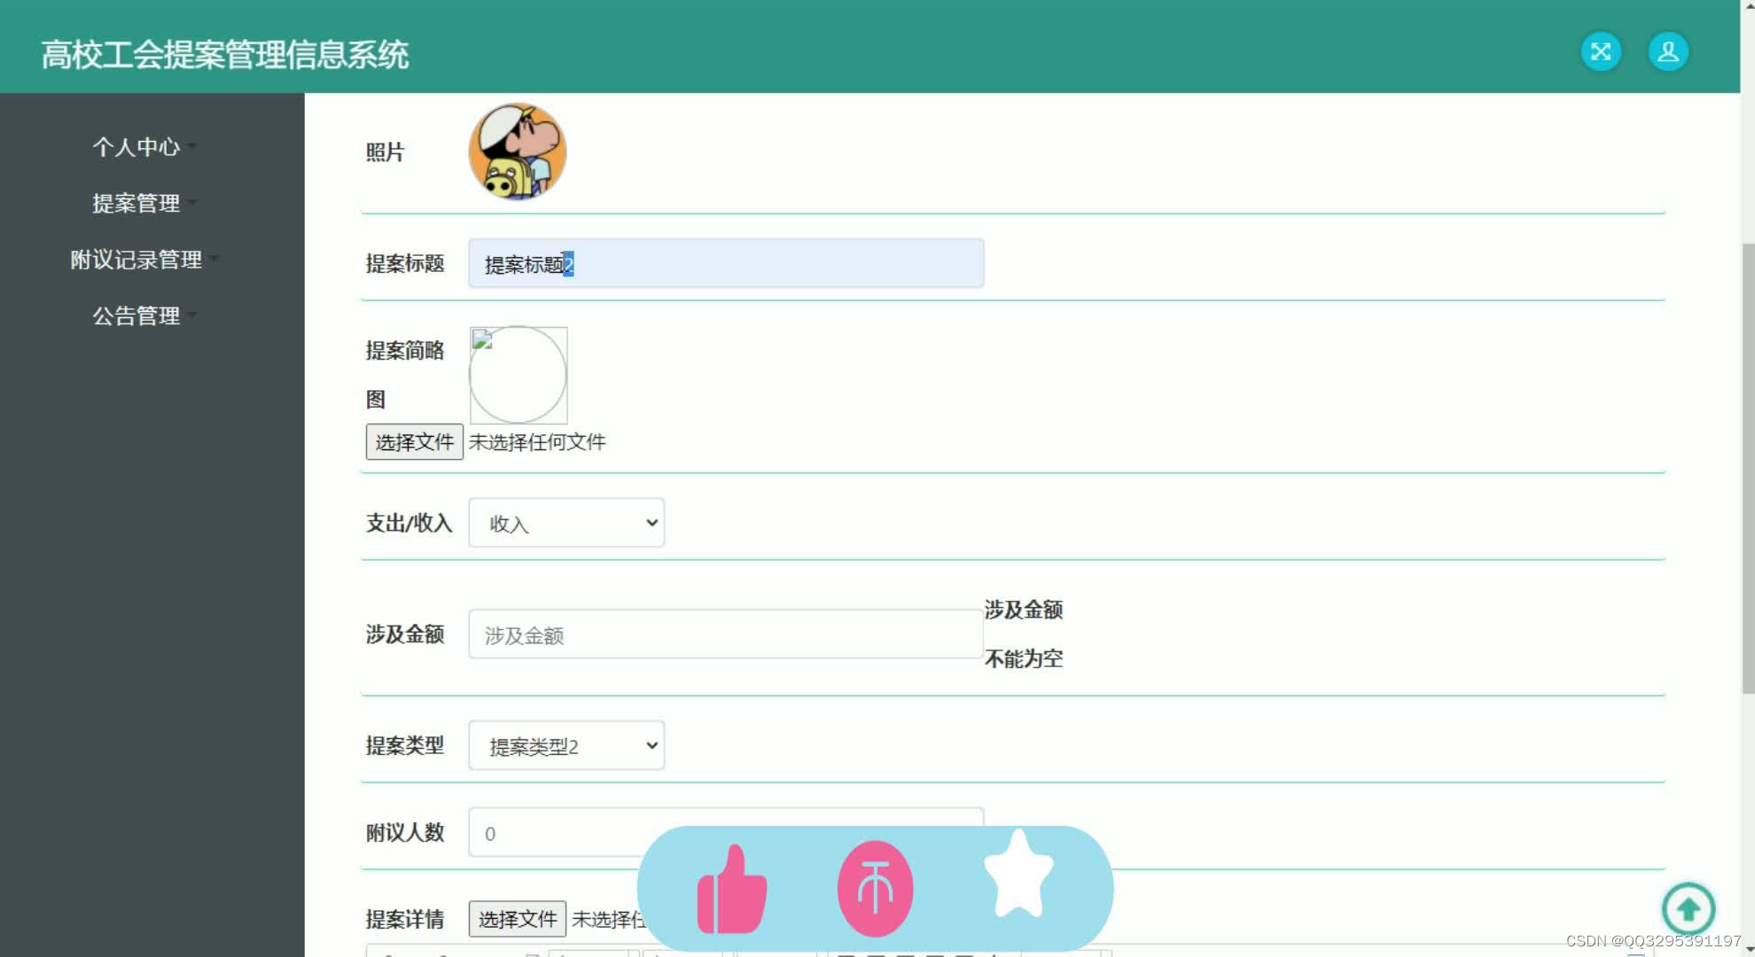Click the 提案简略图 placeholder image
This screenshot has height=957, width=1755.
click(519, 375)
